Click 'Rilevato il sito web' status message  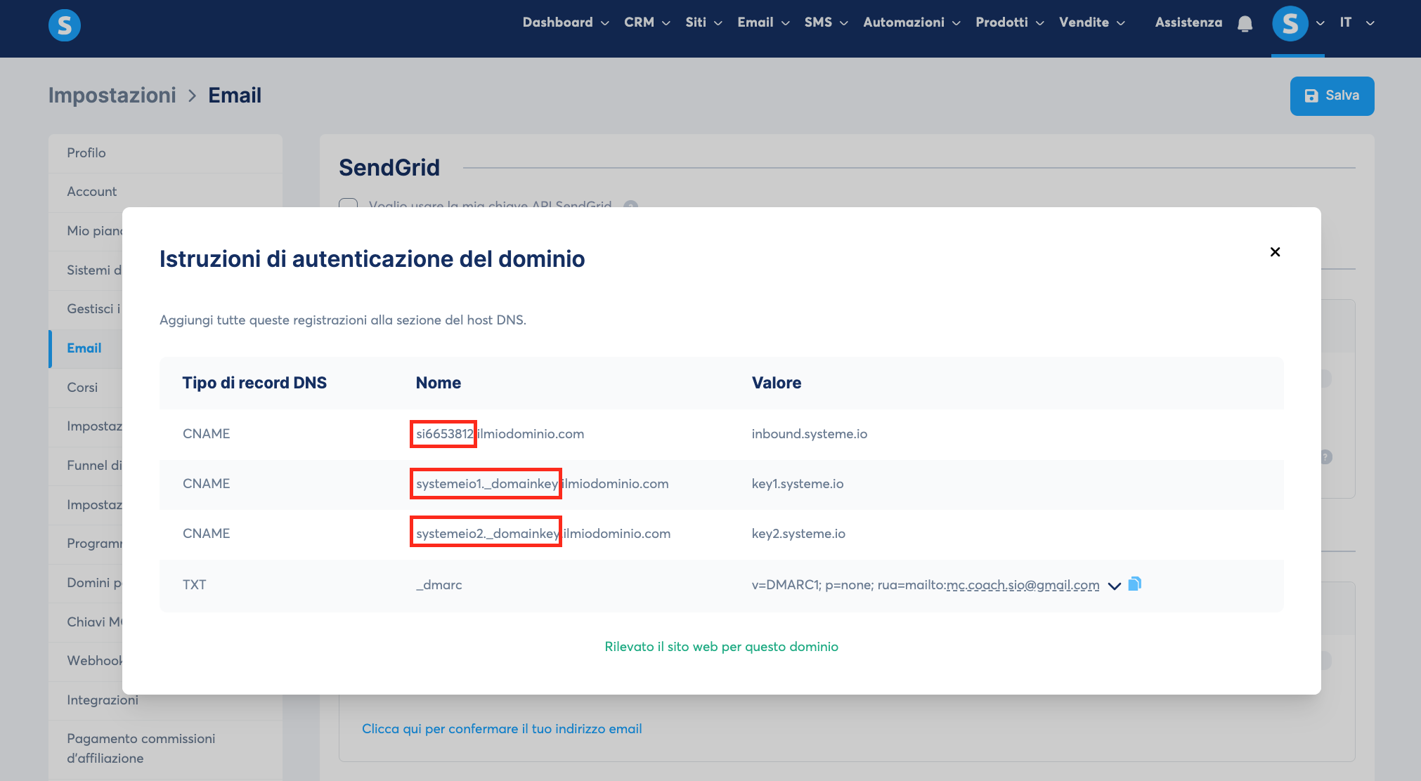click(x=721, y=647)
